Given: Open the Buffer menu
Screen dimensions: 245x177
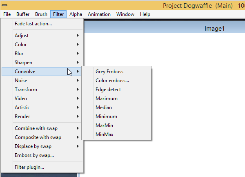Looking at the screenshot, I should click(x=23, y=14).
